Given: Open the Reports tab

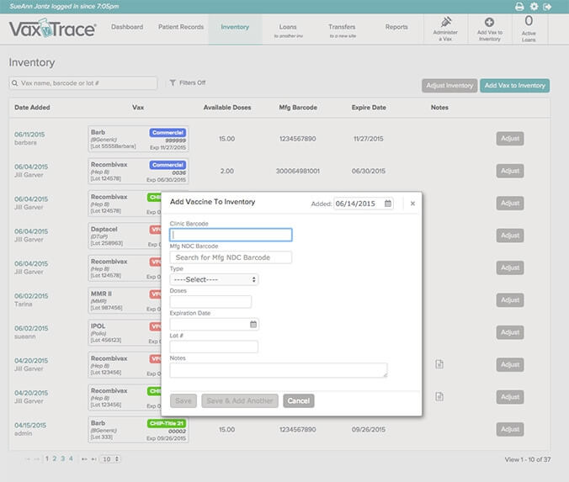Looking at the screenshot, I should tap(396, 27).
